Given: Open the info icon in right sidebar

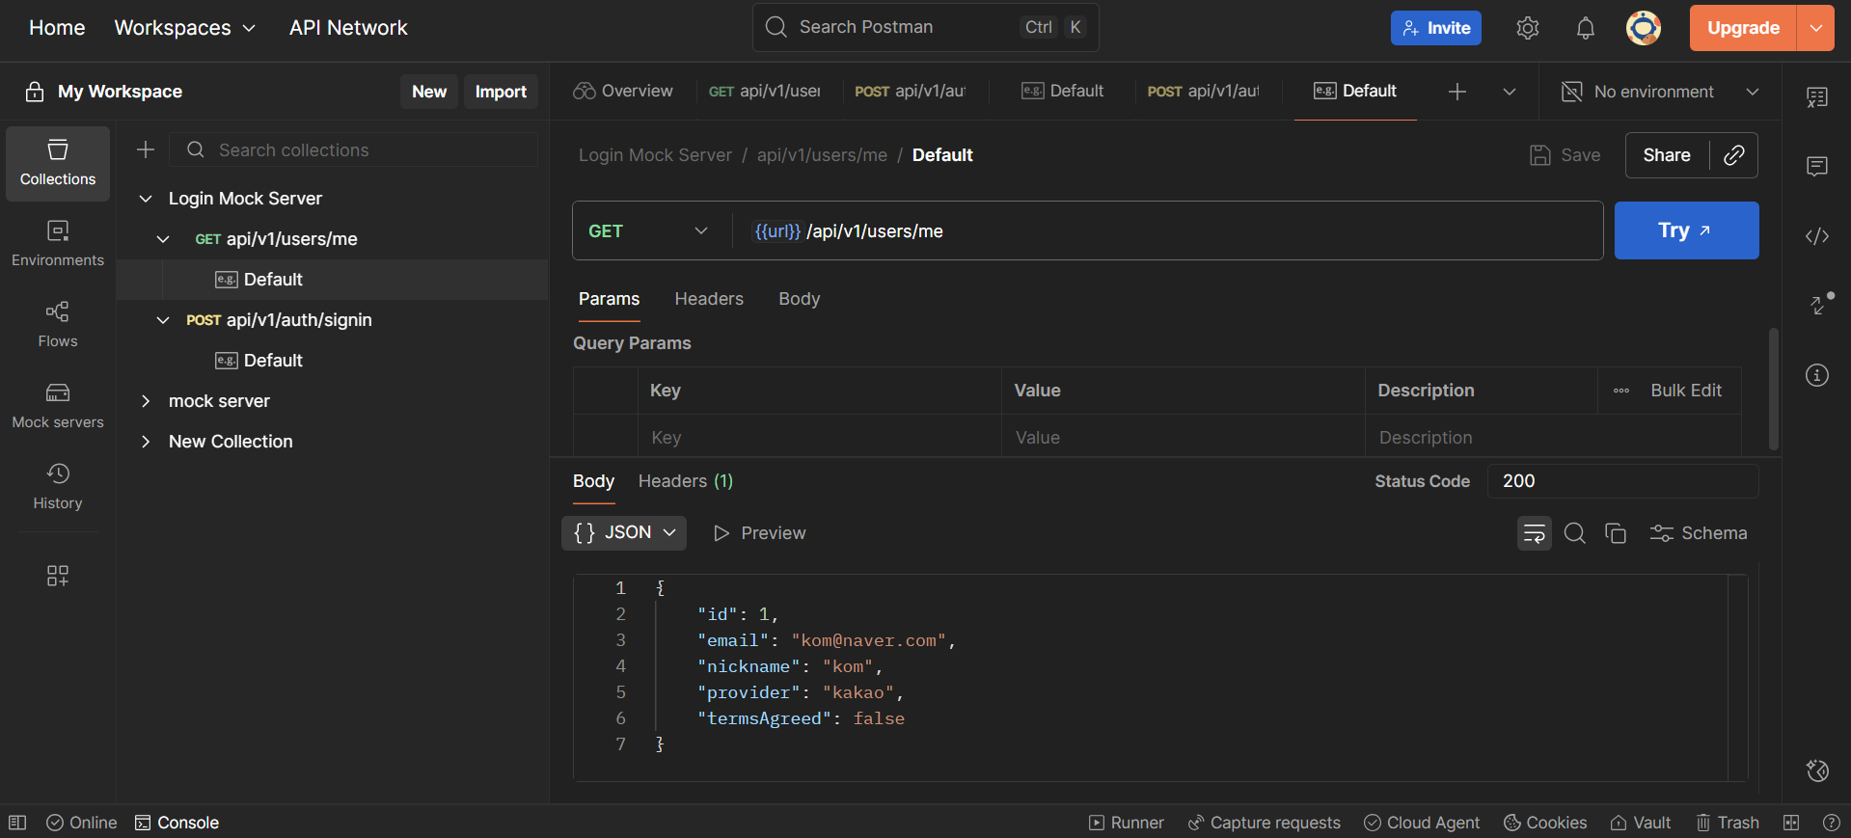Looking at the screenshot, I should pyautogui.click(x=1817, y=375).
